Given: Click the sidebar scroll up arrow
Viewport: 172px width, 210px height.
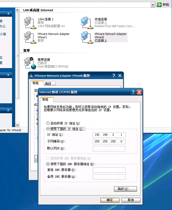Looking at the screenshot, I should pos(18,10).
